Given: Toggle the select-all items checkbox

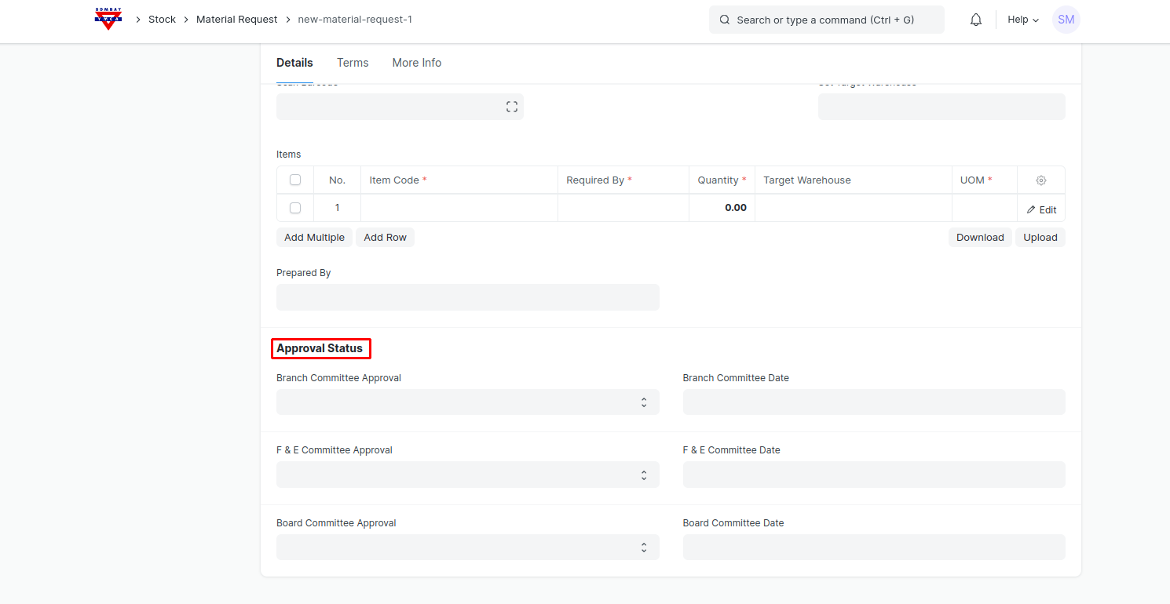Looking at the screenshot, I should [295, 180].
